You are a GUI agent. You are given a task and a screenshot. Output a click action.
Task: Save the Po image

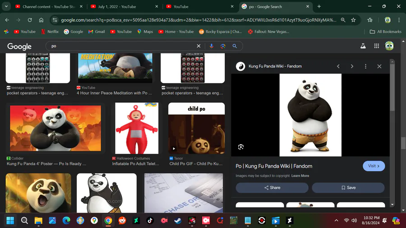(348, 188)
